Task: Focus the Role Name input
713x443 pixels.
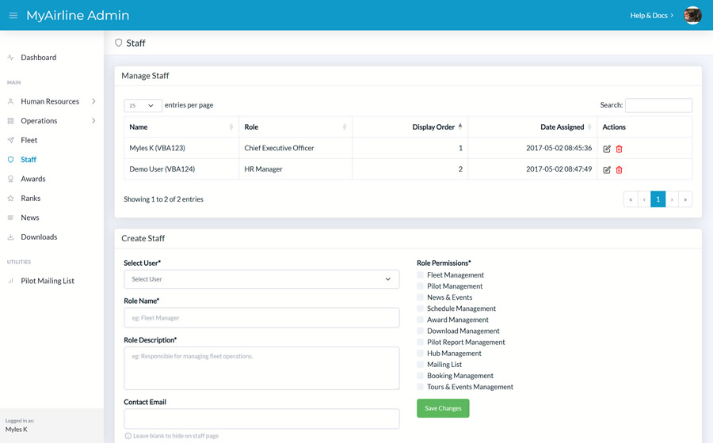Action: point(261,318)
